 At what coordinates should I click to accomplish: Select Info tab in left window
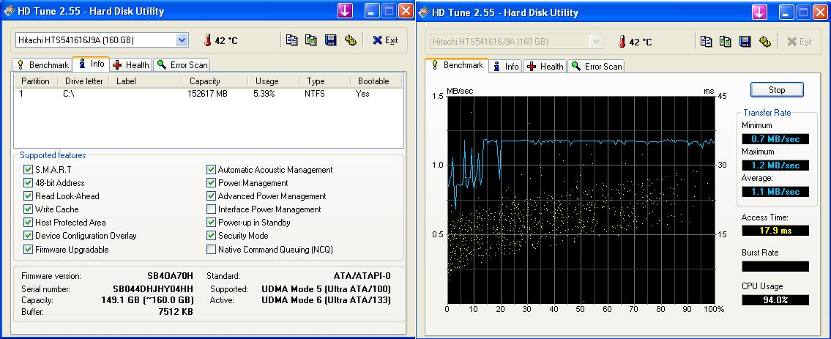pyautogui.click(x=92, y=64)
